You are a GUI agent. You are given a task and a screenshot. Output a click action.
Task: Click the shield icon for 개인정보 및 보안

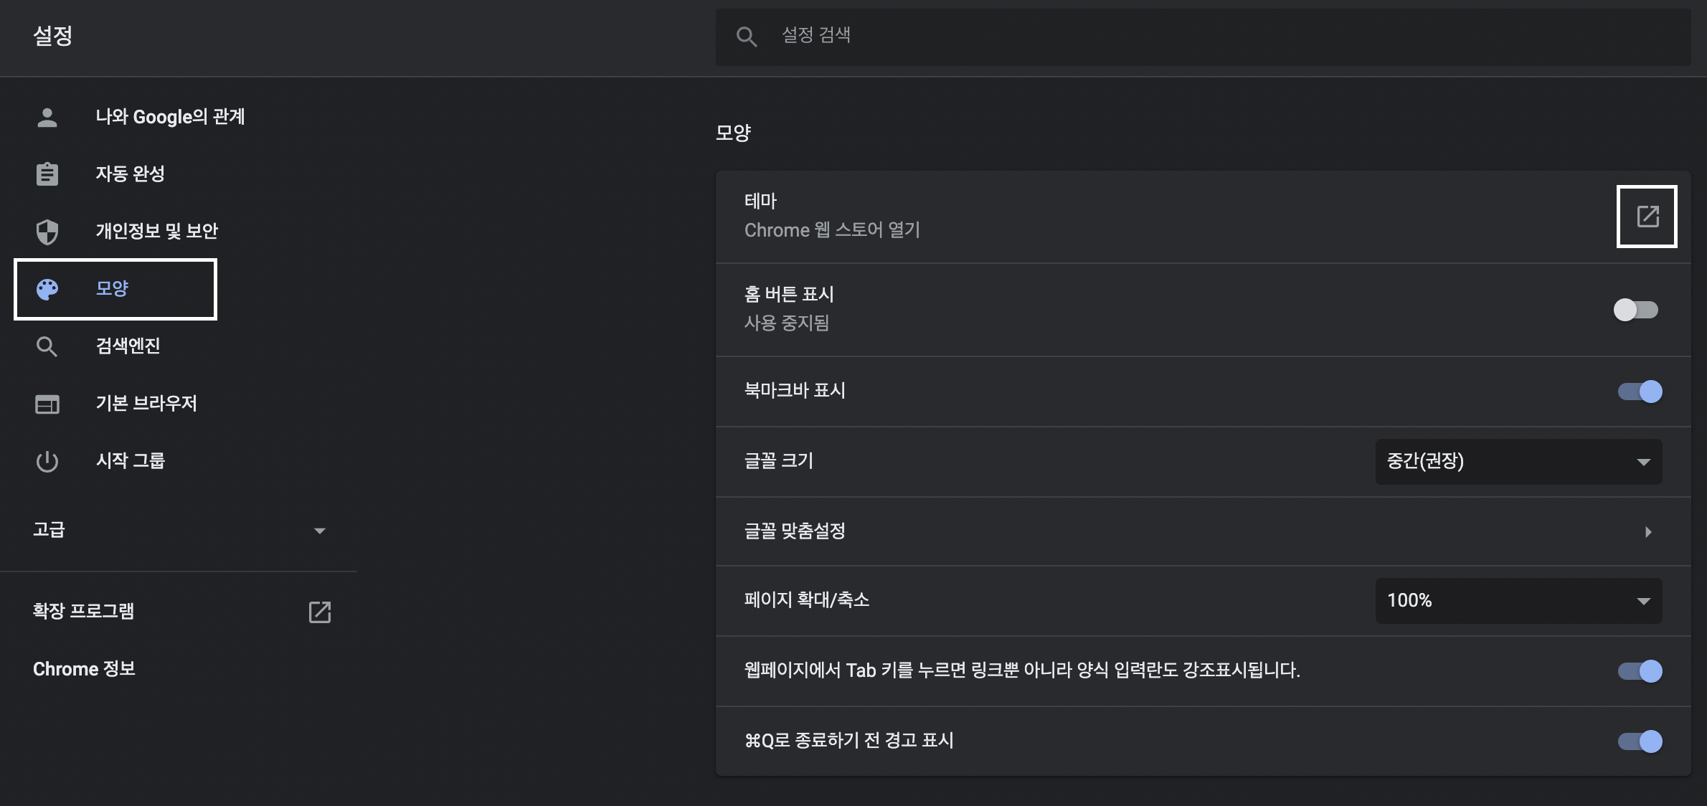(47, 232)
